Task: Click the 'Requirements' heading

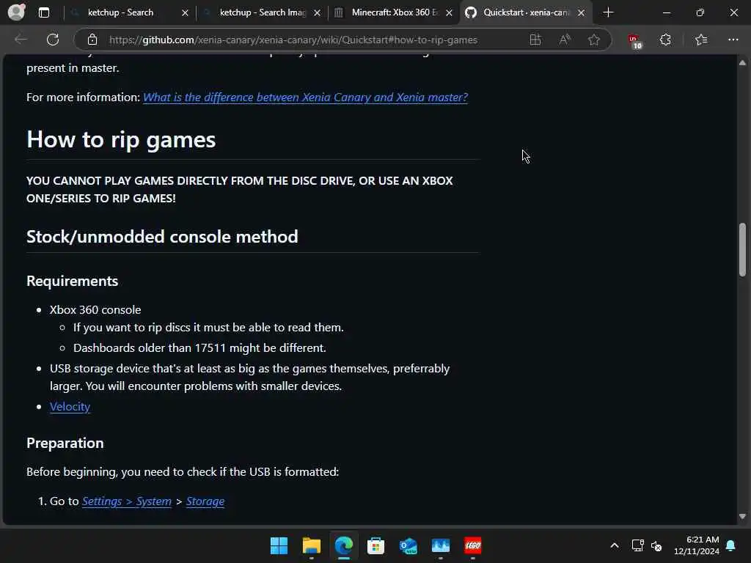Action: coord(73,281)
